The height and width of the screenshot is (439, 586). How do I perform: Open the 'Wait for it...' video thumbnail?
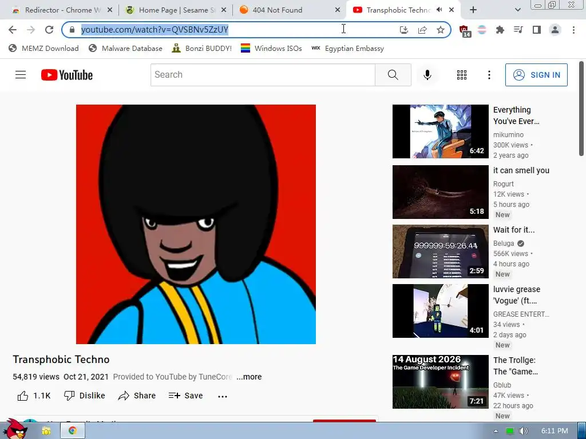440,252
